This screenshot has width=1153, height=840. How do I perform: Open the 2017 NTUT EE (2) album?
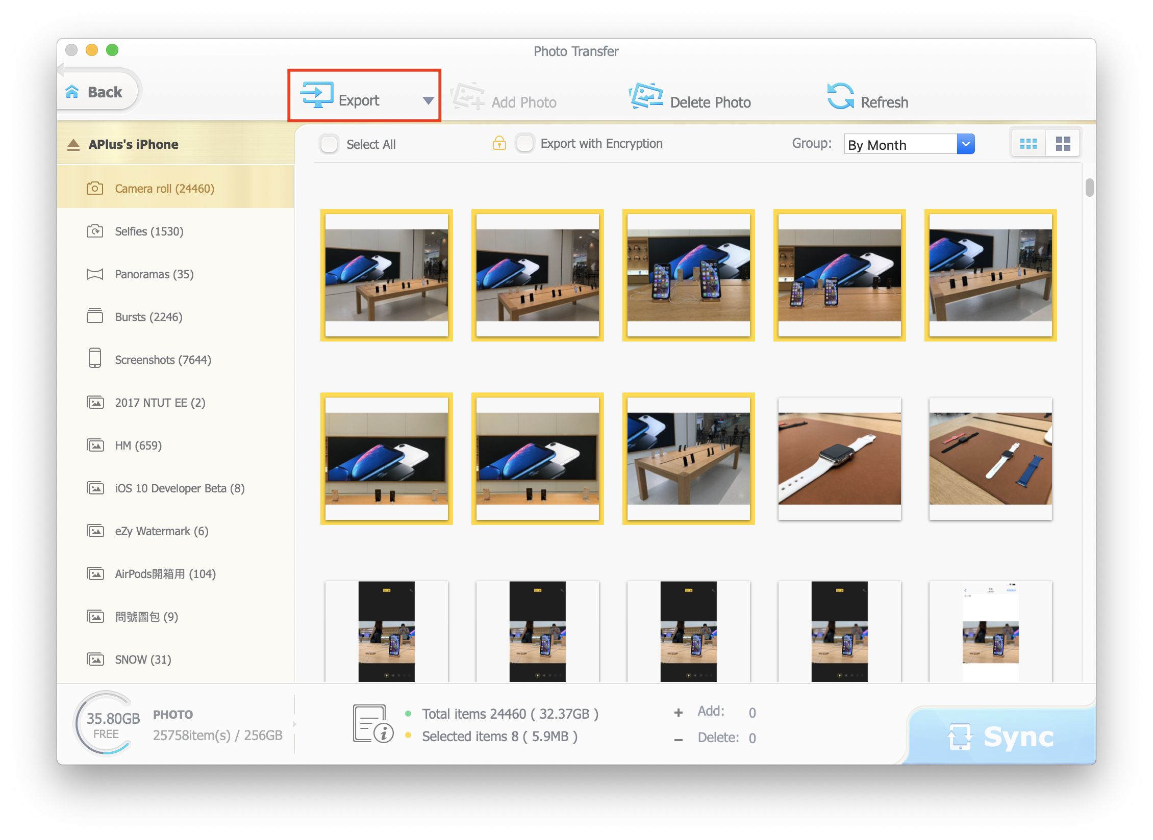coord(176,403)
